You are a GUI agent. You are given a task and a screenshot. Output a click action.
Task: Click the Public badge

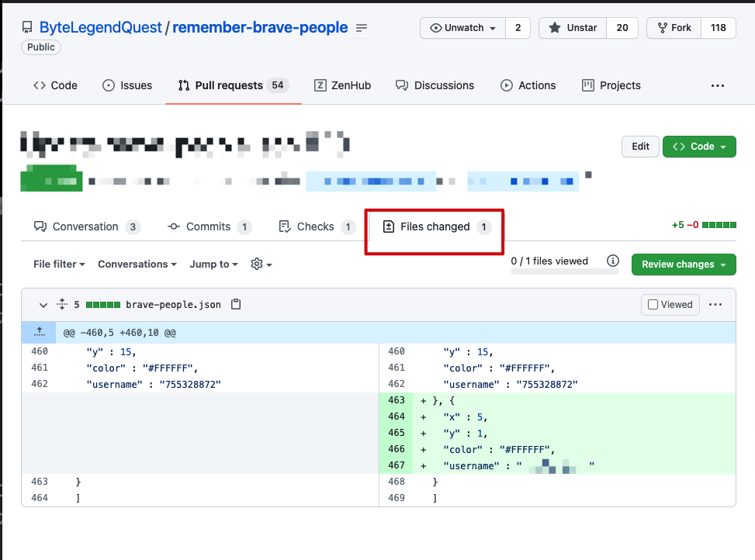coord(41,47)
